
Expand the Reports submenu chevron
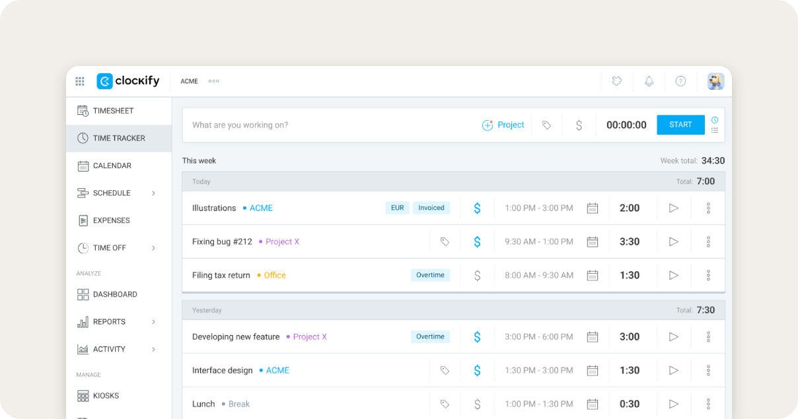click(x=153, y=322)
